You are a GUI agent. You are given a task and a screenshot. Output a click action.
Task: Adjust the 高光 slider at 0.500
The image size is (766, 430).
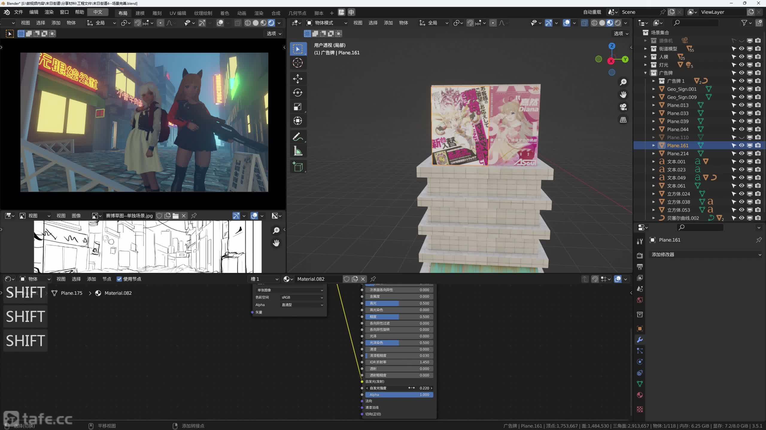tap(399, 303)
